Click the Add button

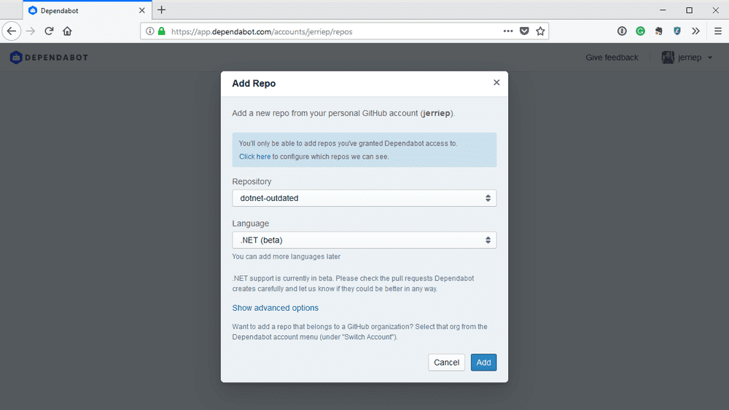coord(483,362)
